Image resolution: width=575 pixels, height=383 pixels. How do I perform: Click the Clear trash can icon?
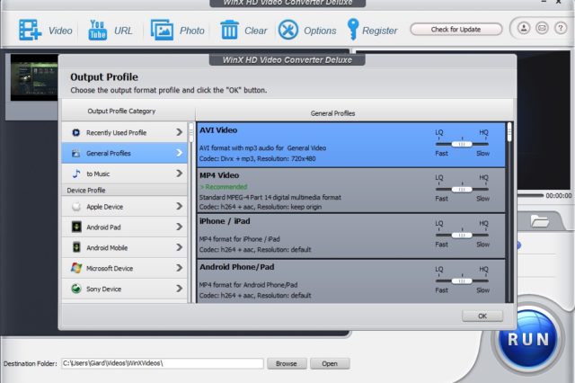230,30
